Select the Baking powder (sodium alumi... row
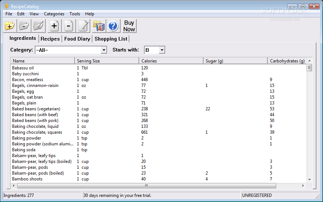This screenshot has width=323, height=202. pyautogui.click(x=159, y=144)
